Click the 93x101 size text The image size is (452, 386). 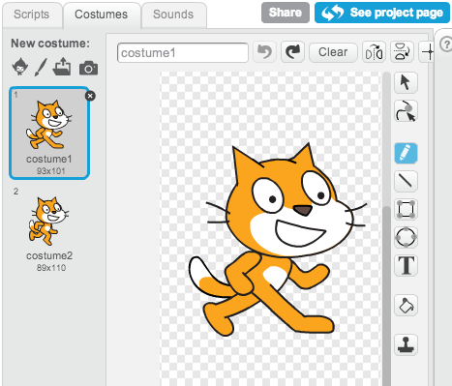[50, 171]
